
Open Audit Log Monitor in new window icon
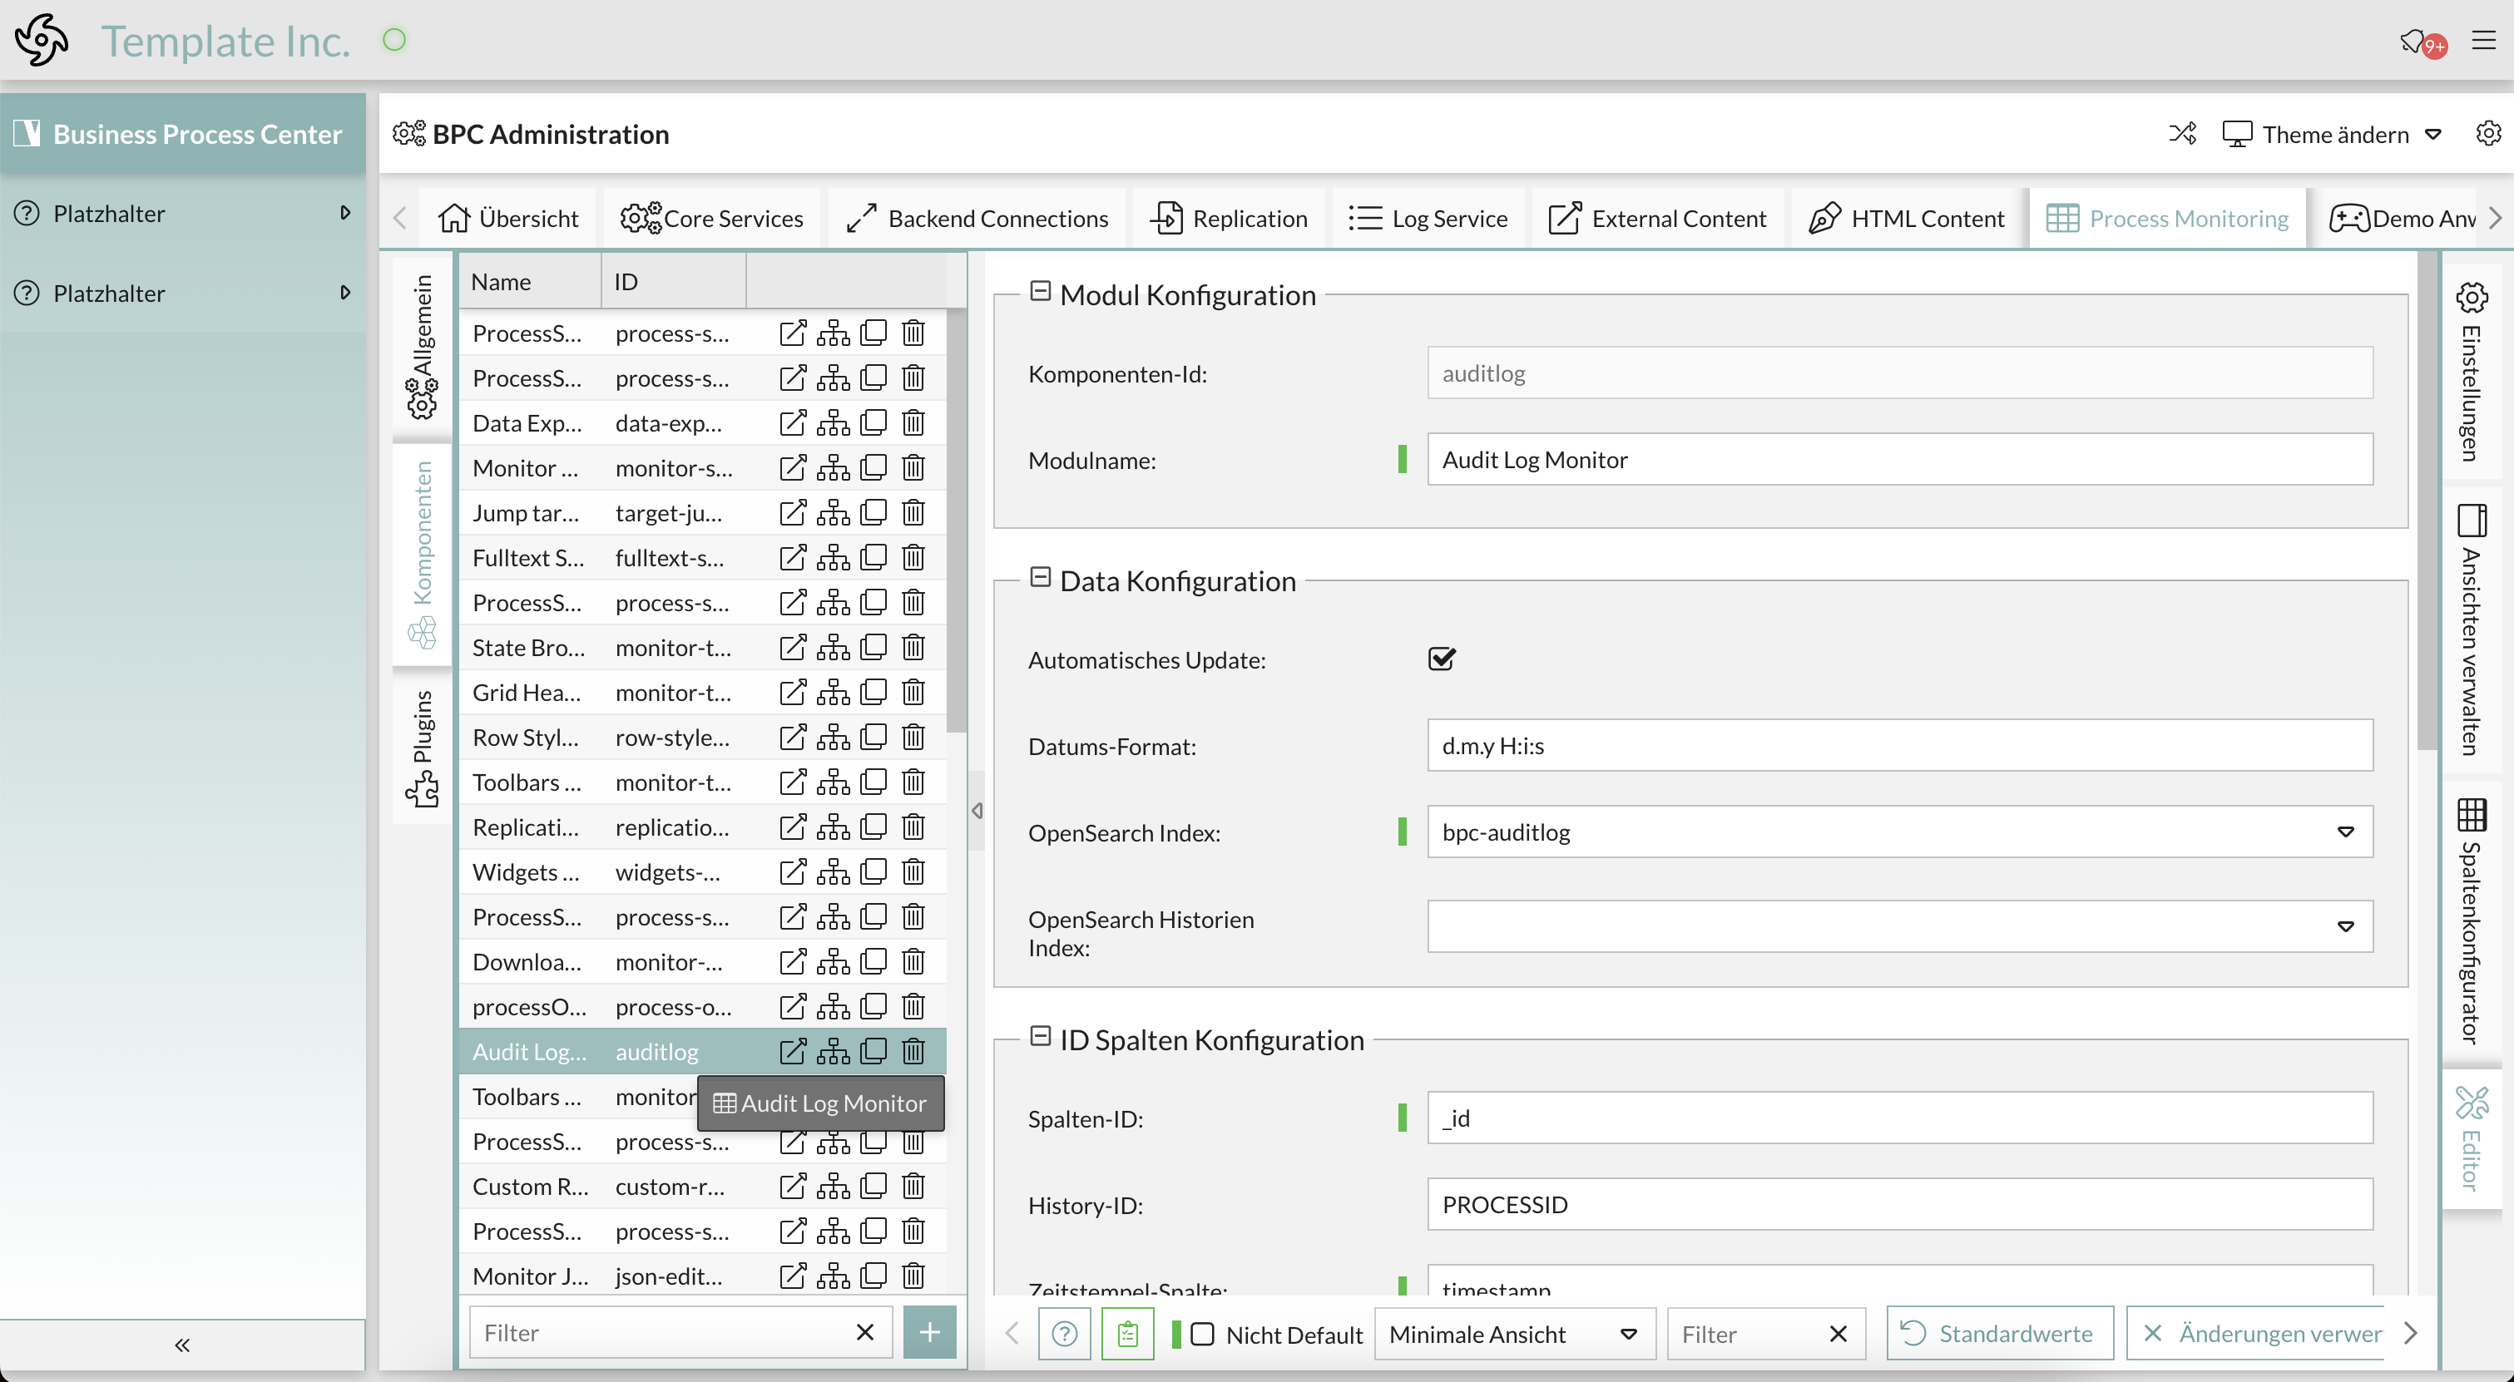791,1051
